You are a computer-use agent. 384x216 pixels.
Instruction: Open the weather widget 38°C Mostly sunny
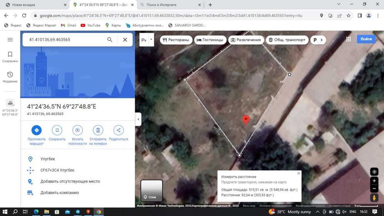[x=290, y=212]
